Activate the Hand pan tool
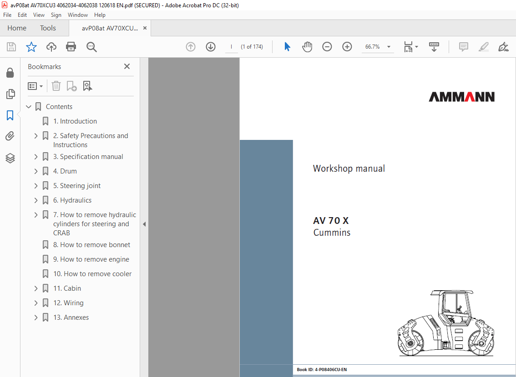 coord(307,47)
